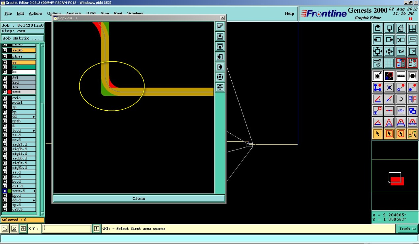
Task: Open the File menu
Action: click(x=8, y=14)
